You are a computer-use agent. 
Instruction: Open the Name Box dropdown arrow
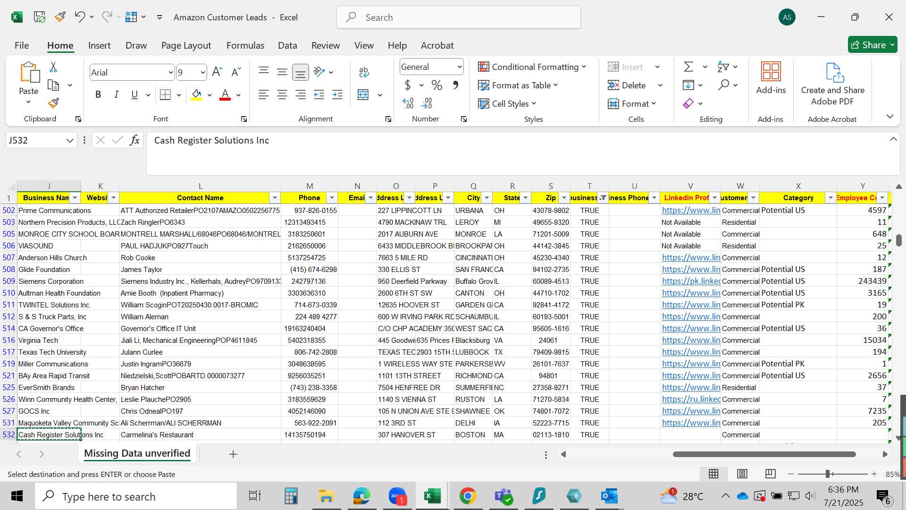[x=70, y=141]
